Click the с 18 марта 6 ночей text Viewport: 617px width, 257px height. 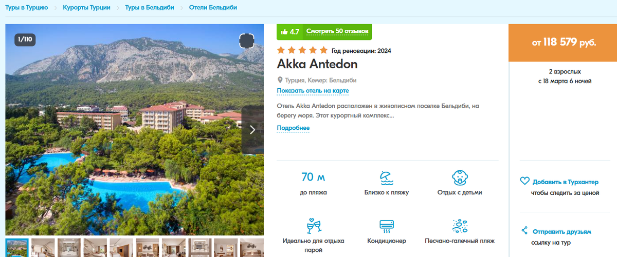coord(565,81)
